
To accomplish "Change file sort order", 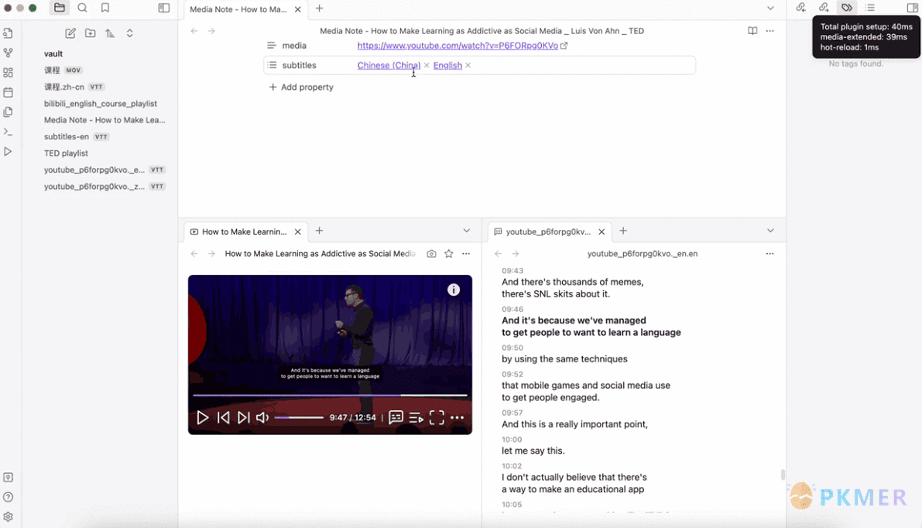I will (x=110, y=33).
